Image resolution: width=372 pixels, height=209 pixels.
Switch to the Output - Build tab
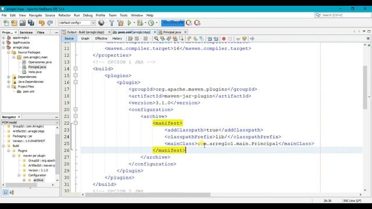85,32
